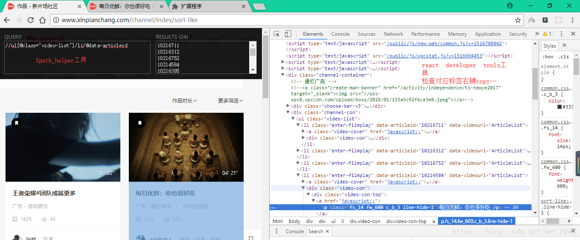Screen dimensions: 580x240
Task: Open the Application tab
Action: [x=488, y=34]
